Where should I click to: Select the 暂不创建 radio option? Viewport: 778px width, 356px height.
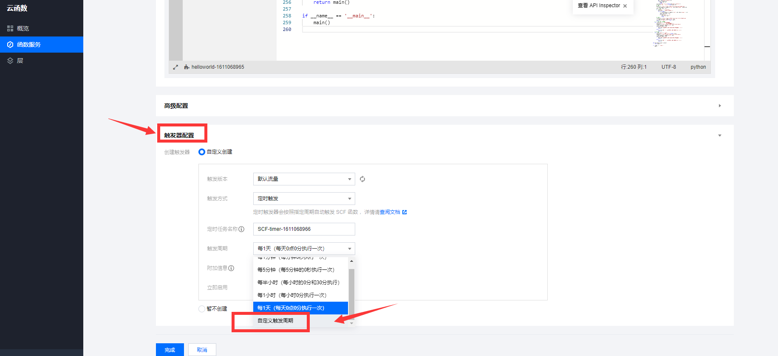tap(202, 309)
